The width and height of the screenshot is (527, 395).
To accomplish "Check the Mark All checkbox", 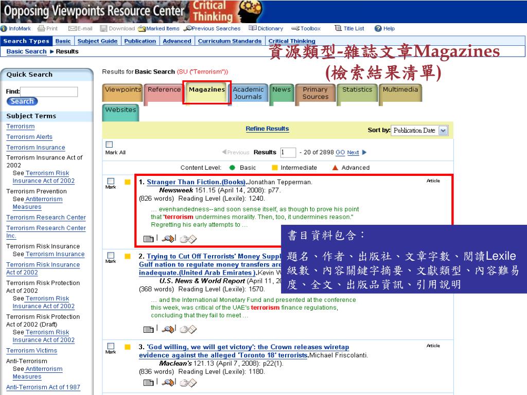I will 109,145.
